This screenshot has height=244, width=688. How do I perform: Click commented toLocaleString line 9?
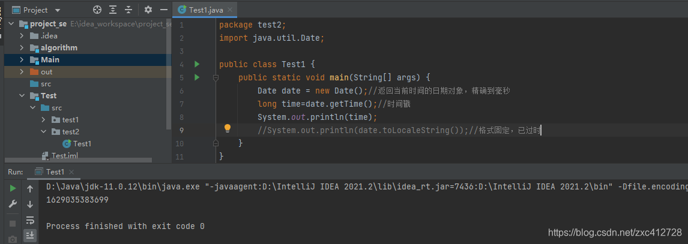click(x=399, y=130)
